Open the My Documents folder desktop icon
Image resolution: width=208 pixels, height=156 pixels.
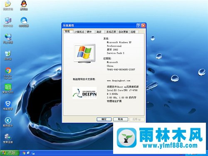click(x=8, y=5)
